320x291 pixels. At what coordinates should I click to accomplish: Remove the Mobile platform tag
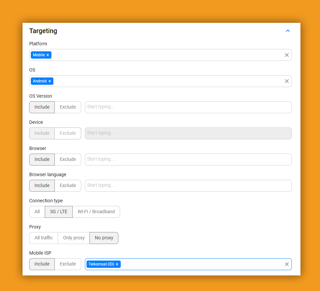click(48, 55)
